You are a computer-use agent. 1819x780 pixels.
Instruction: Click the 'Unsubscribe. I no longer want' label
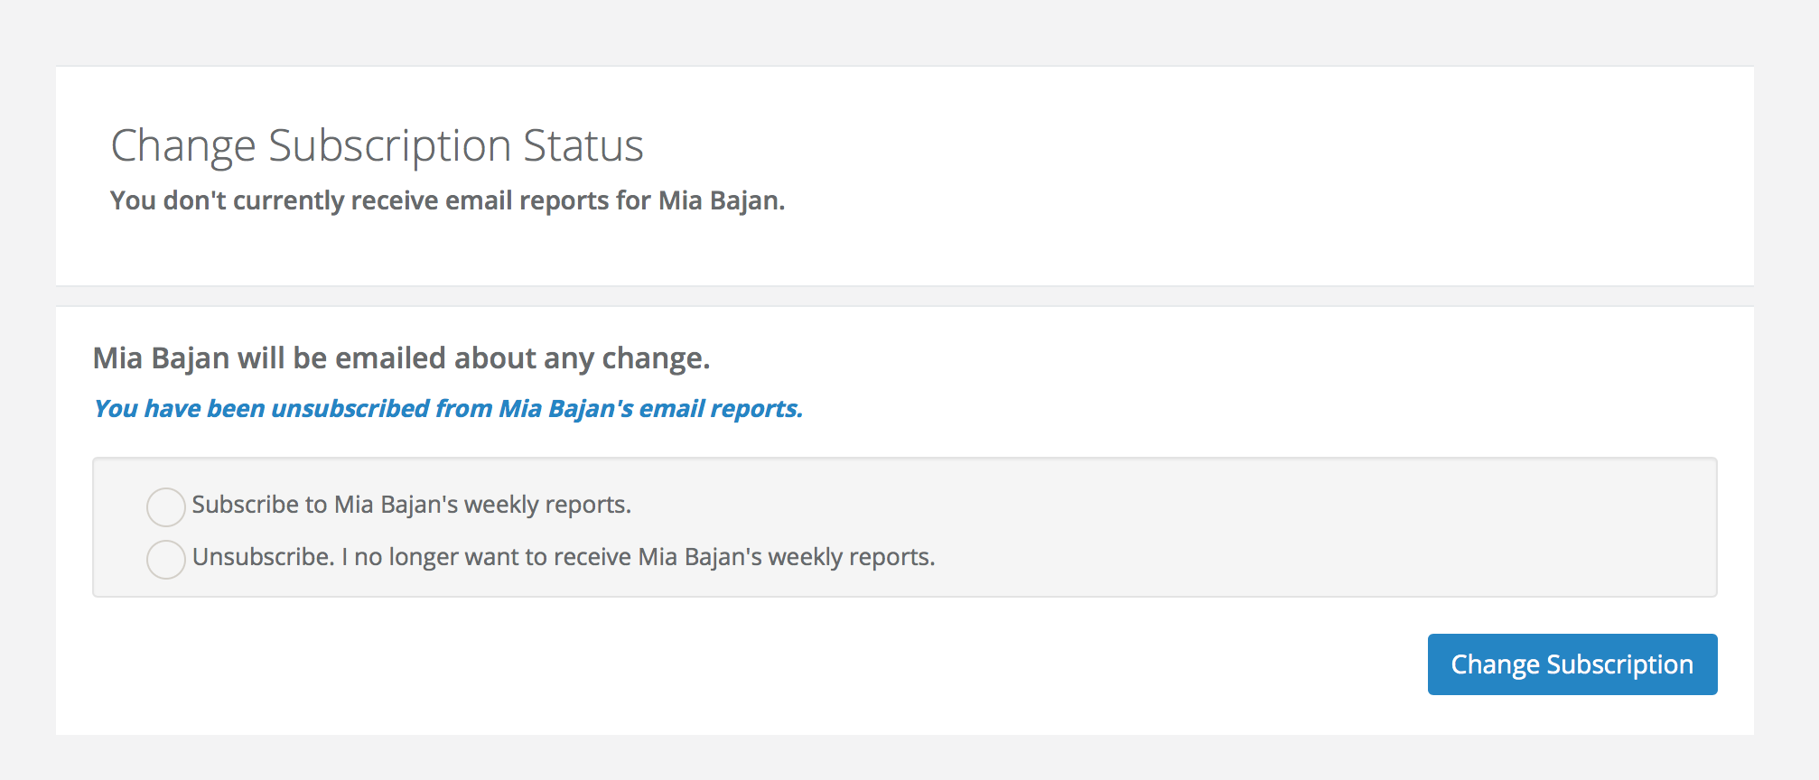click(x=564, y=557)
